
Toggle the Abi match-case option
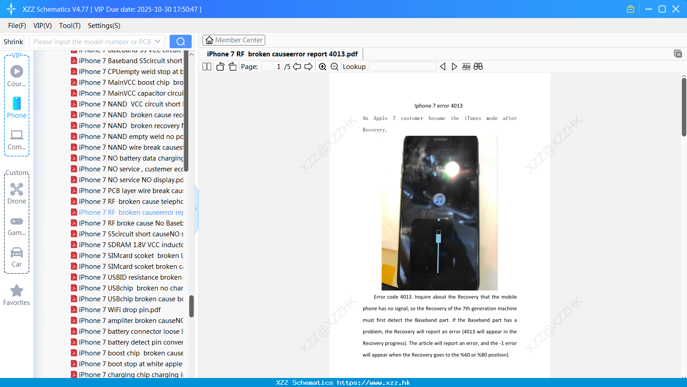click(x=466, y=67)
